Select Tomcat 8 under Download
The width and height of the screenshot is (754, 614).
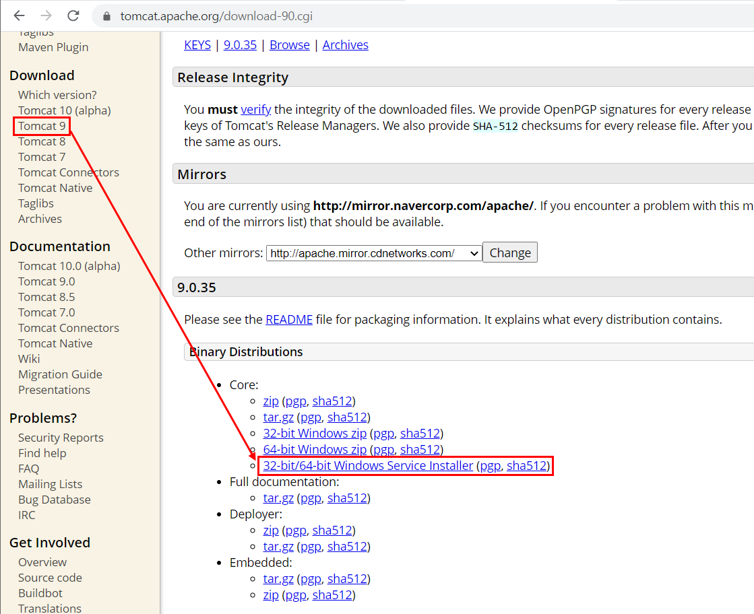tap(42, 141)
